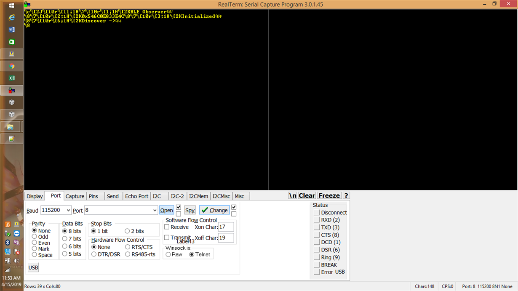Viewport: 518px width, 291px height.
Task: Freeze the terminal display
Action: point(329,195)
